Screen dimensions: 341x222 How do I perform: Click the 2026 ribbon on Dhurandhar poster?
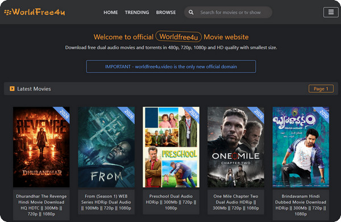[x=64, y=114]
